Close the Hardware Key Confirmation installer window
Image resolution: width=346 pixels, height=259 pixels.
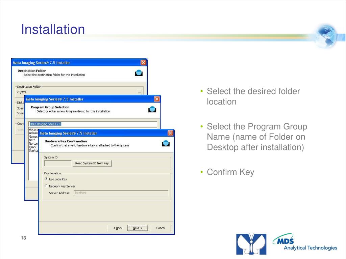(170, 133)
